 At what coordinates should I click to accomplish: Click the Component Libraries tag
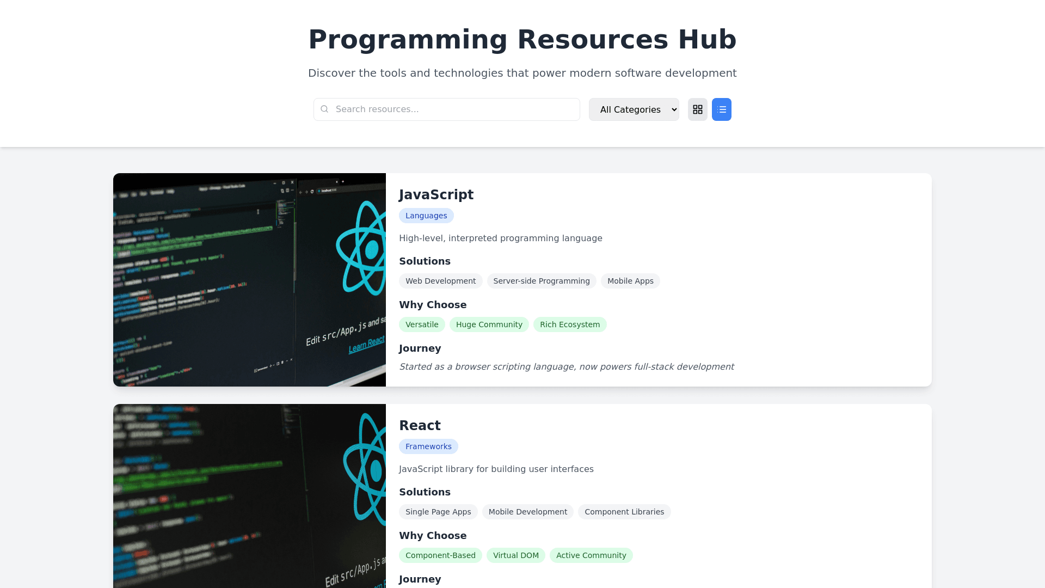pos(624,512)
